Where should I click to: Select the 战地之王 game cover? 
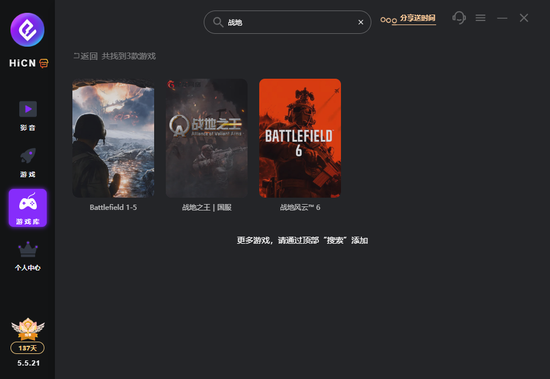[x=207, y=138]
